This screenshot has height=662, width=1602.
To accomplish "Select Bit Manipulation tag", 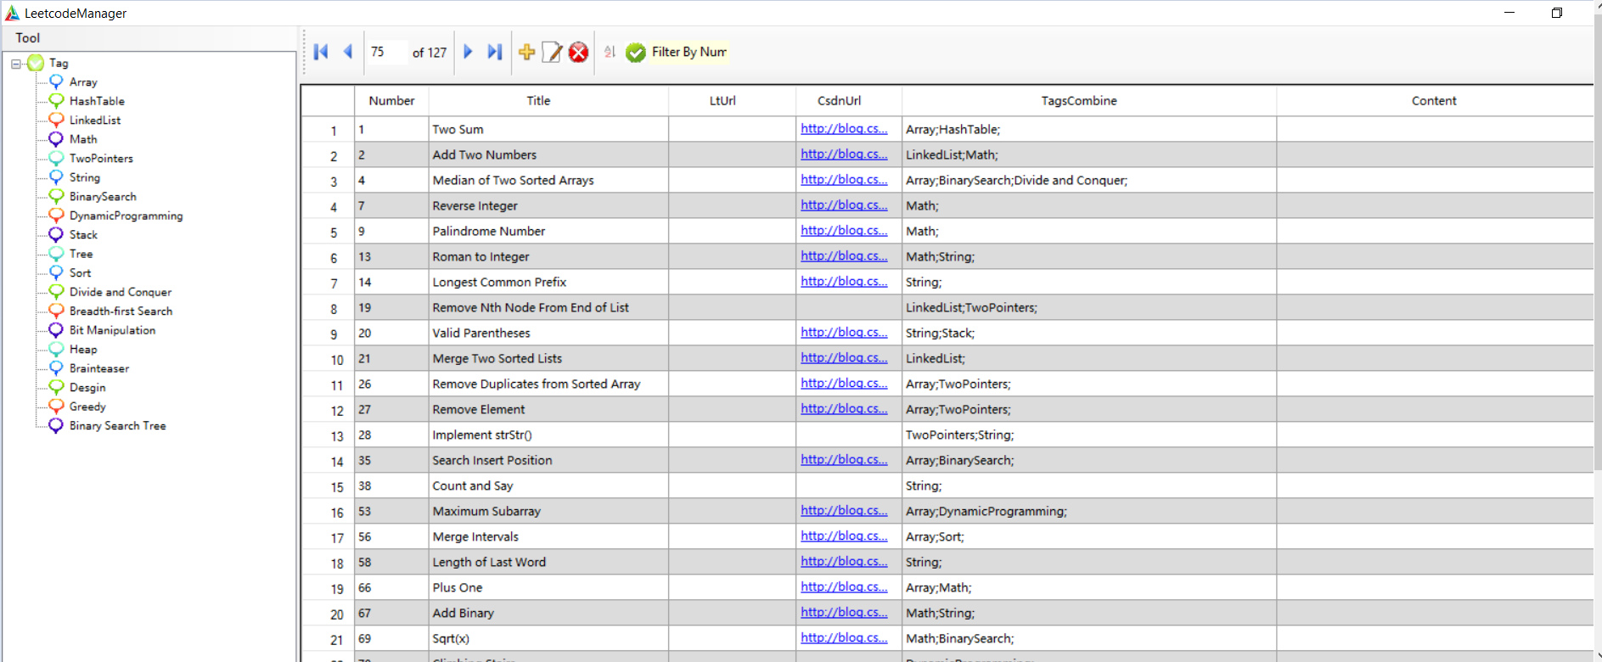I will click(x=112, y=330).
